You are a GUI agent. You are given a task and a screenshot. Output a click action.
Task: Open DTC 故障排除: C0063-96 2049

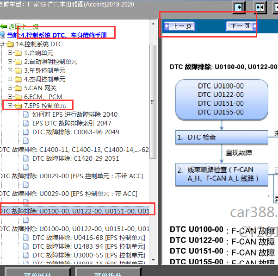(76, 132)
